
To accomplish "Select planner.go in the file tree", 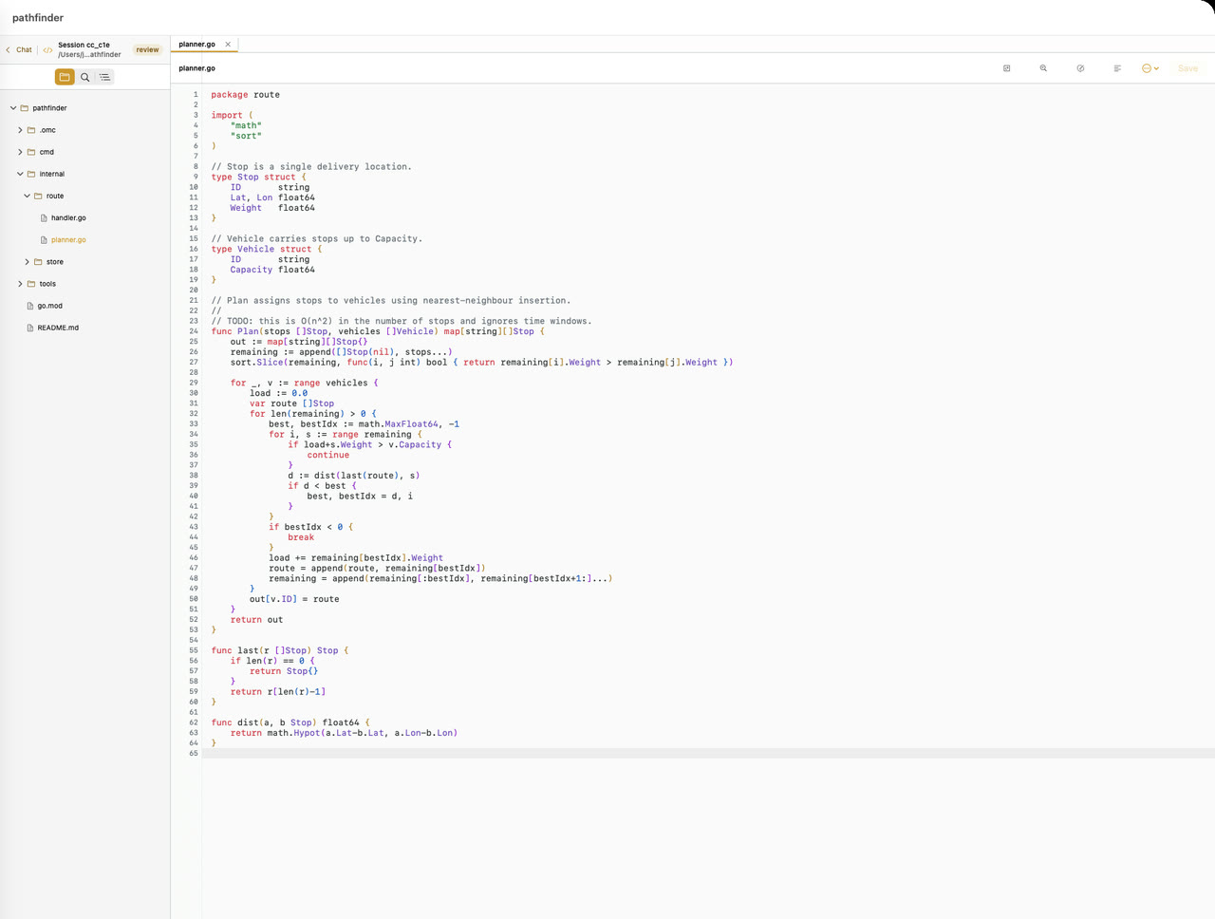I will 68,240.
